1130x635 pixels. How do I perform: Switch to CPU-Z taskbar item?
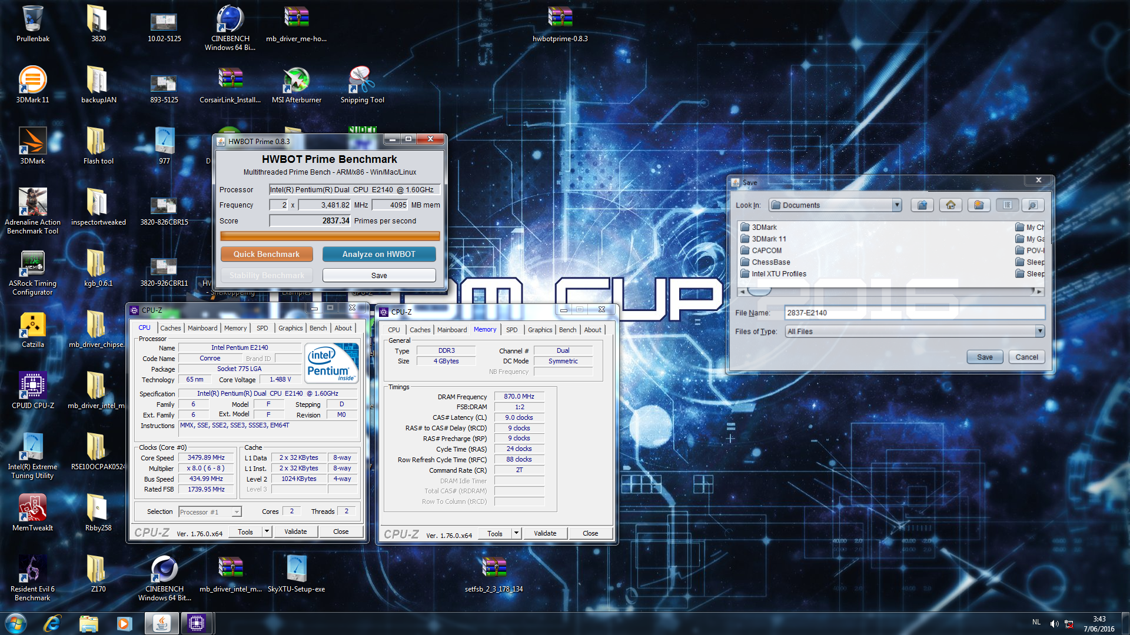[x=197, y=623]
